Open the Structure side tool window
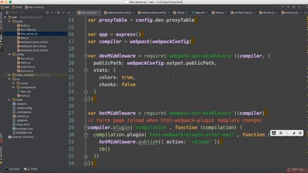This screenshot has height=173, width=308. click(1, 21)
